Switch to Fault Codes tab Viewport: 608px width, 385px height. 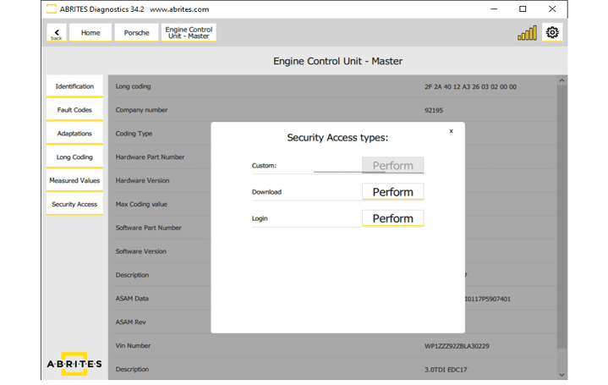pos(74,110)
